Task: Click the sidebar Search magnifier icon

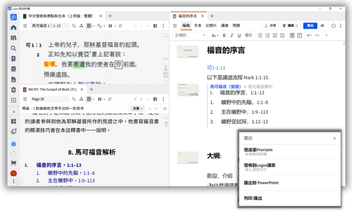Action: coord(13,48)
